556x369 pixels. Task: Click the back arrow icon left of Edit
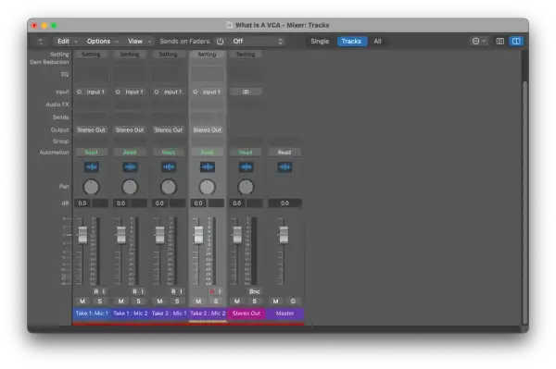(x=41, y=42)
